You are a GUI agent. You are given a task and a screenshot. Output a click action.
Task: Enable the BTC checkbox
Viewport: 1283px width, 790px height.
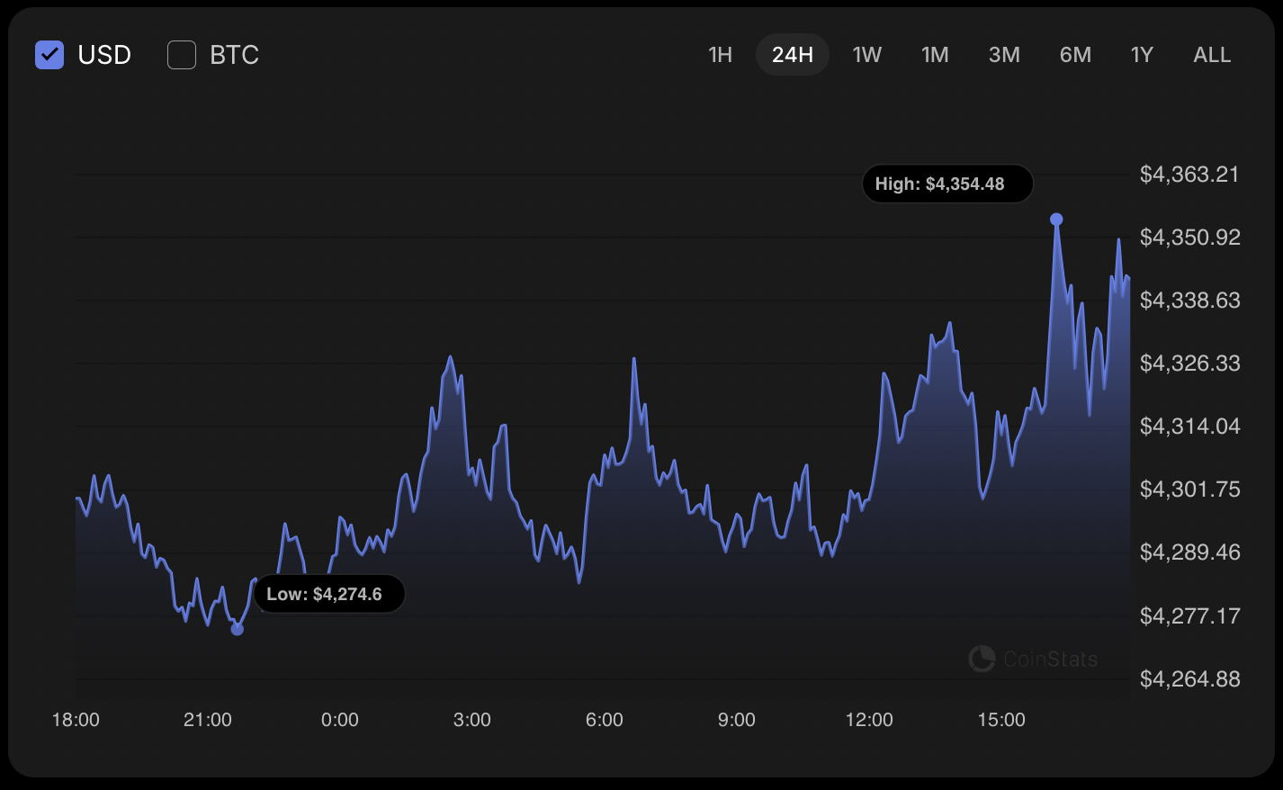pos(182,55)
